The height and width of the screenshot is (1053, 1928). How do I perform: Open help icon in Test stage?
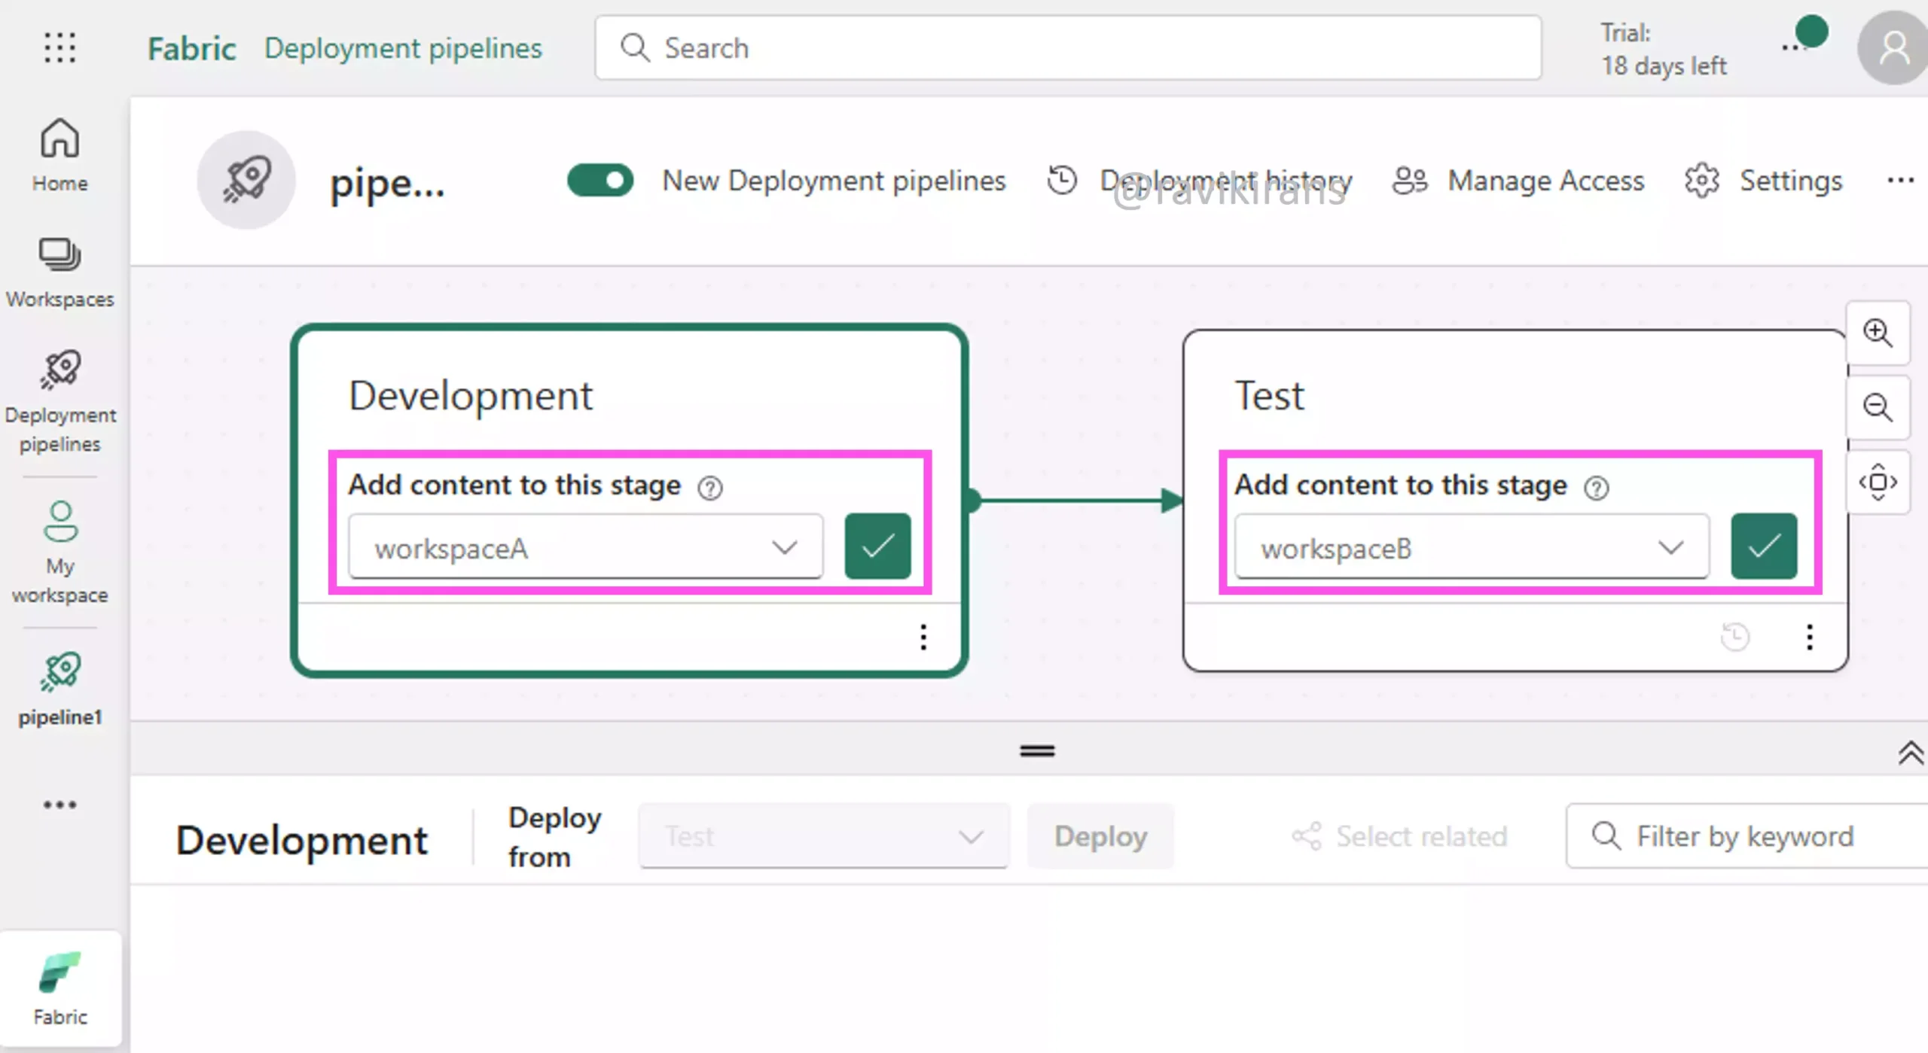click(x=1596, y=488)
